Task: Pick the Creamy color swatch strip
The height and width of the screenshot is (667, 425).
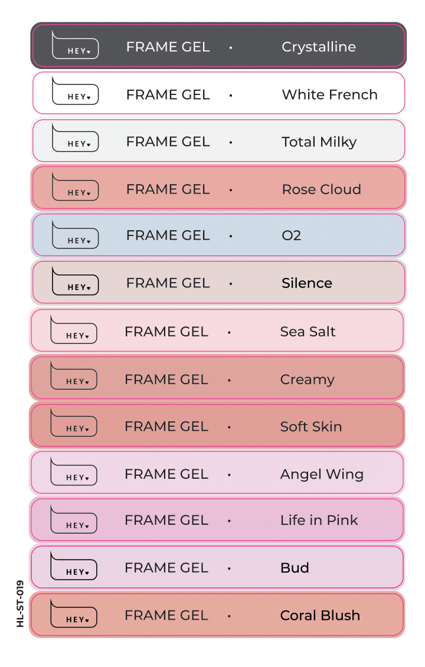Action: 217,378
